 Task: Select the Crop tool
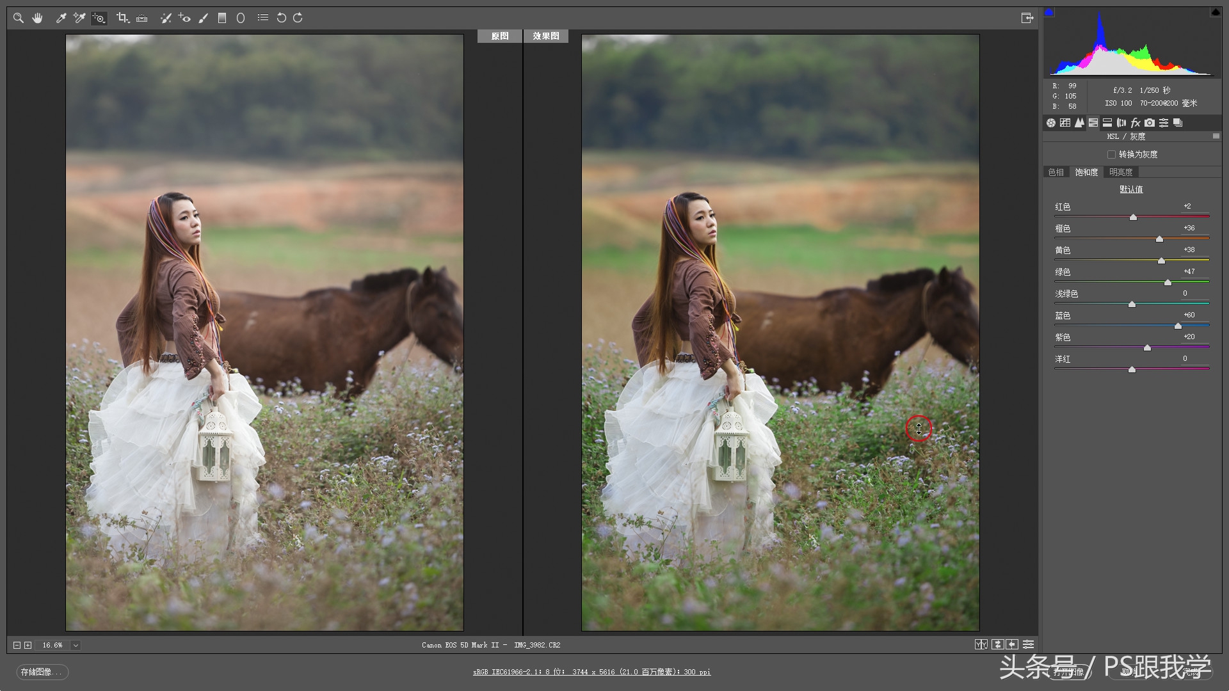click(122, 18)
